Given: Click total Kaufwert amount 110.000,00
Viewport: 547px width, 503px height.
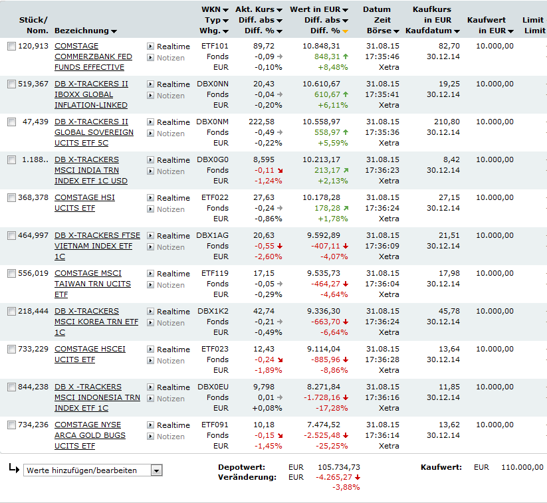Looking at the screenshot, I should (x=522, y=467).
